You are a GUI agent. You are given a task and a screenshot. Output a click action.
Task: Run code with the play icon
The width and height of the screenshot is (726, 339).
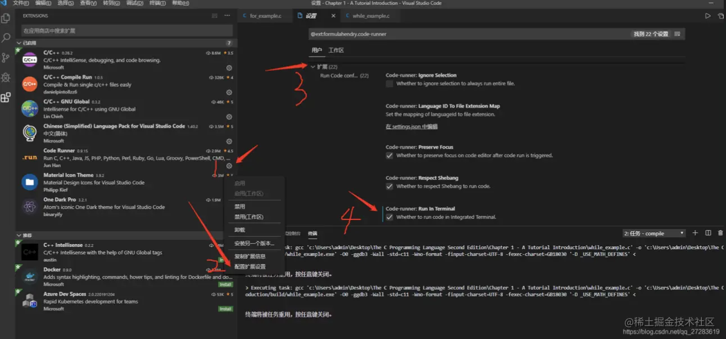707,16
